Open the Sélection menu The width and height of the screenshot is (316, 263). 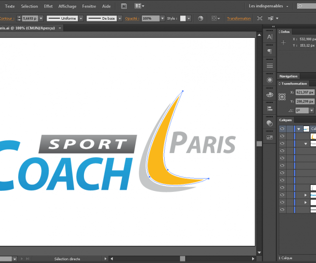point(29,6)
